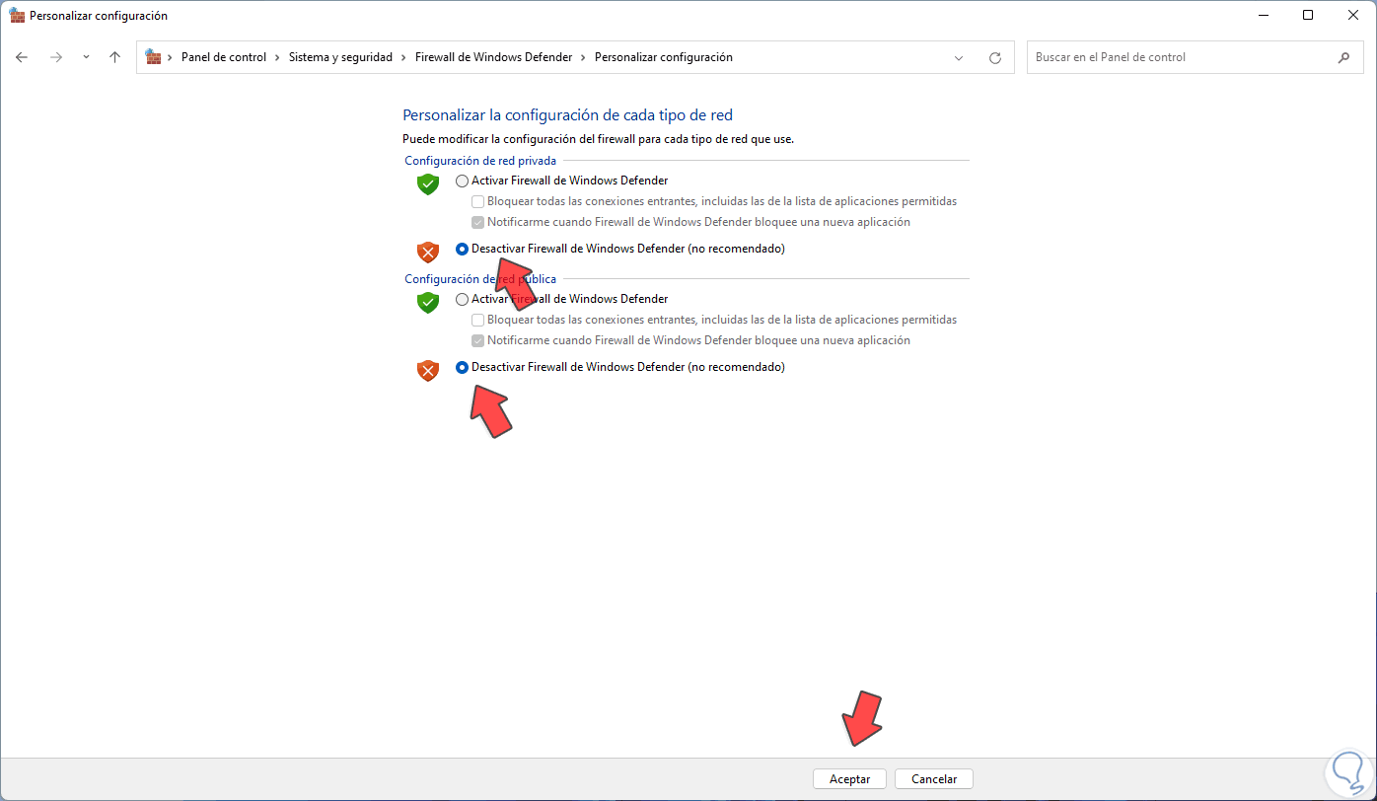Image resolution: width=1377 pixels, height=801 pixels.
Task: Click heading Personalizar la configuración de cada tipo de red
Action: [x=567, y=115]
